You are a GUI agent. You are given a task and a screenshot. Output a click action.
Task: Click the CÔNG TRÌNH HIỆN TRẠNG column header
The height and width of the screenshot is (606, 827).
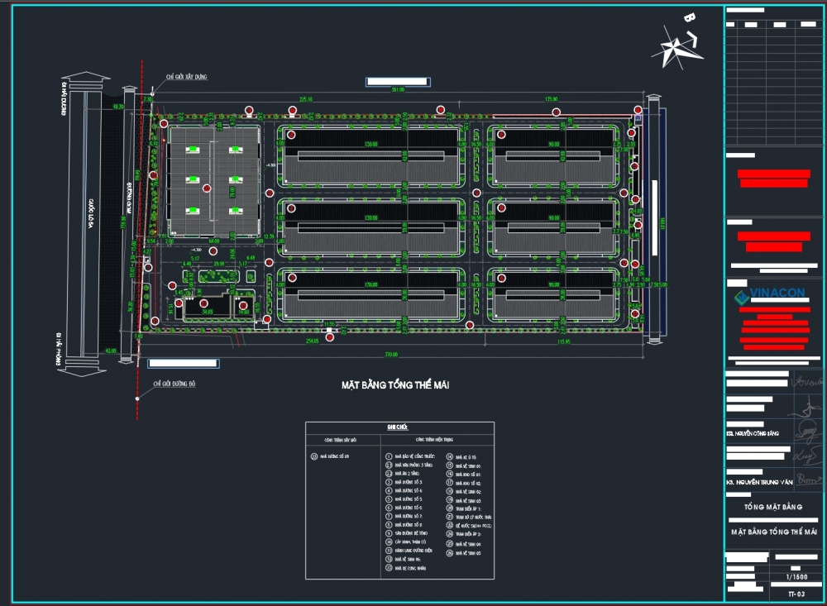click(x=435, y=439)
